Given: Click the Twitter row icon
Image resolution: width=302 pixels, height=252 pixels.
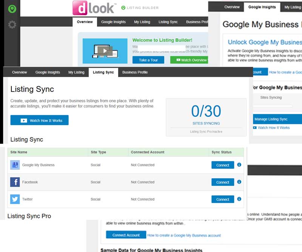Looking at the screenshot, I should [15, 199].
